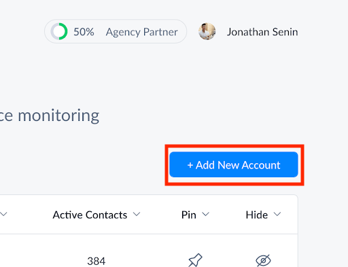348x267 pixels.
Task: Click the green progress ring icon
Action: pos(59,31)
